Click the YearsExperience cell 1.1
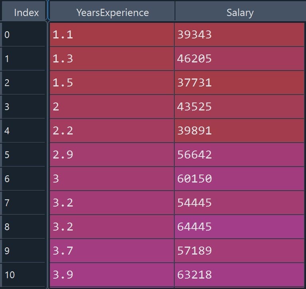Image resolution: width=306 pixels, height=289 pixels. (112, 35)
